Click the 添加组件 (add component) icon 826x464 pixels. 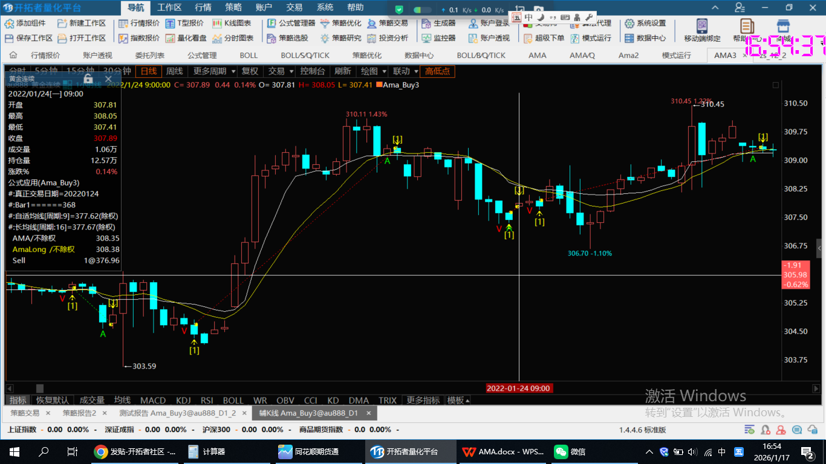(10, 23)
